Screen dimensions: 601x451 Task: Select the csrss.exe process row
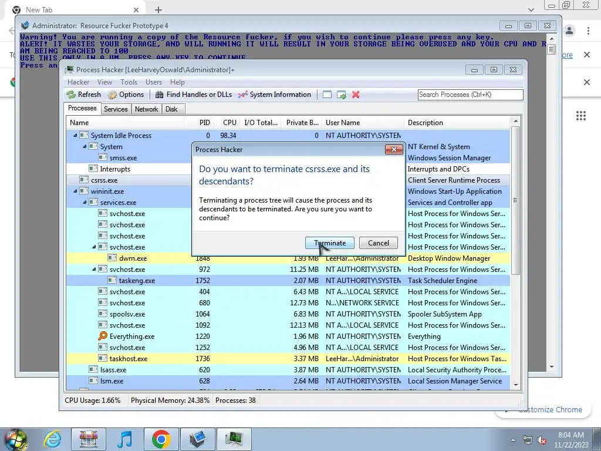point(129,180)
